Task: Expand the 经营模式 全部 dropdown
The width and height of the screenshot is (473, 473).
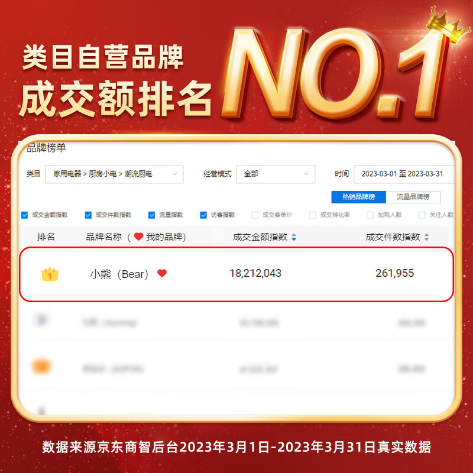Action: click(x=276, y=174)
